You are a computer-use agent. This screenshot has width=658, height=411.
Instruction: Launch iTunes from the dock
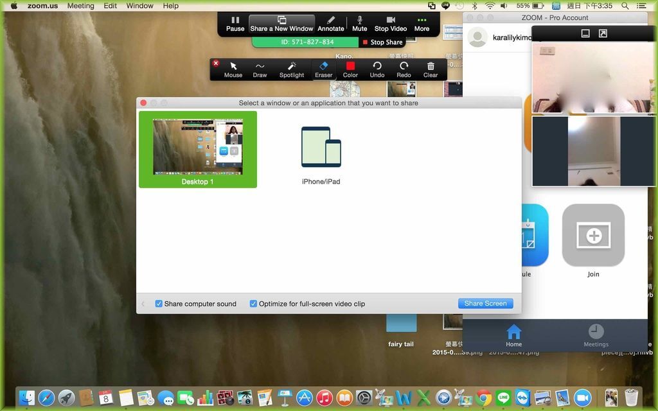click(325, 398)
